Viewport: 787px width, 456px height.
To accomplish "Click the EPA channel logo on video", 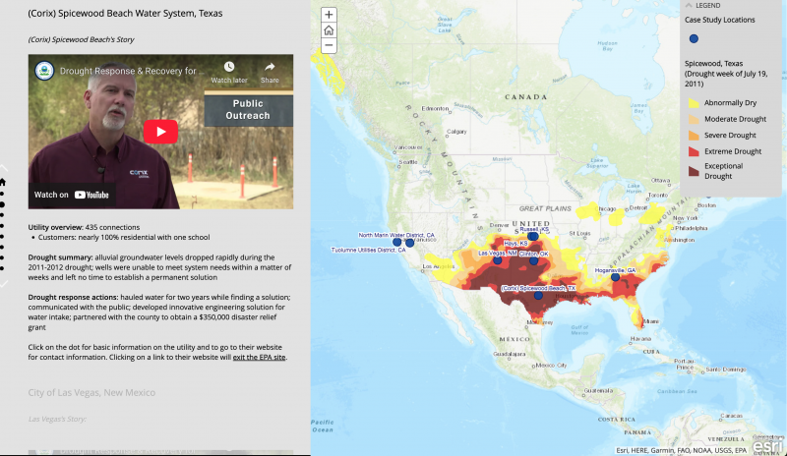I will tap(43, 72).
